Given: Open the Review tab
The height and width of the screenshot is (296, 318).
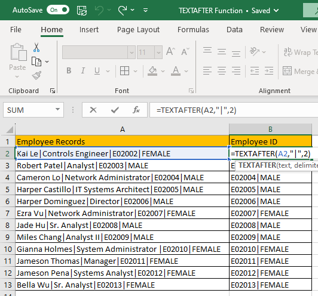Looking at the screenshot, I should click(272, 30).
